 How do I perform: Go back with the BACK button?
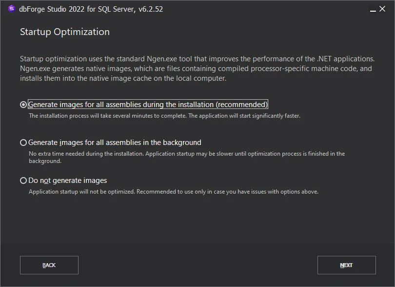[49, 265]
